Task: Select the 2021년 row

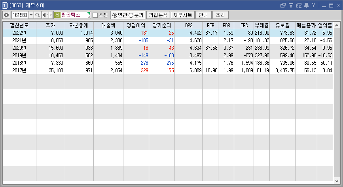Action: click(x=168, y=40)
